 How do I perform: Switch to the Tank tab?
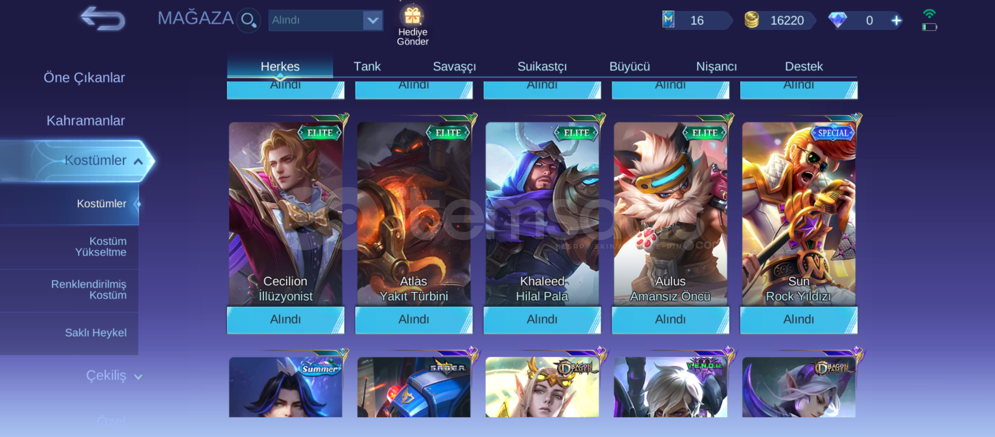pyautogui.click(x=367, y=66)
